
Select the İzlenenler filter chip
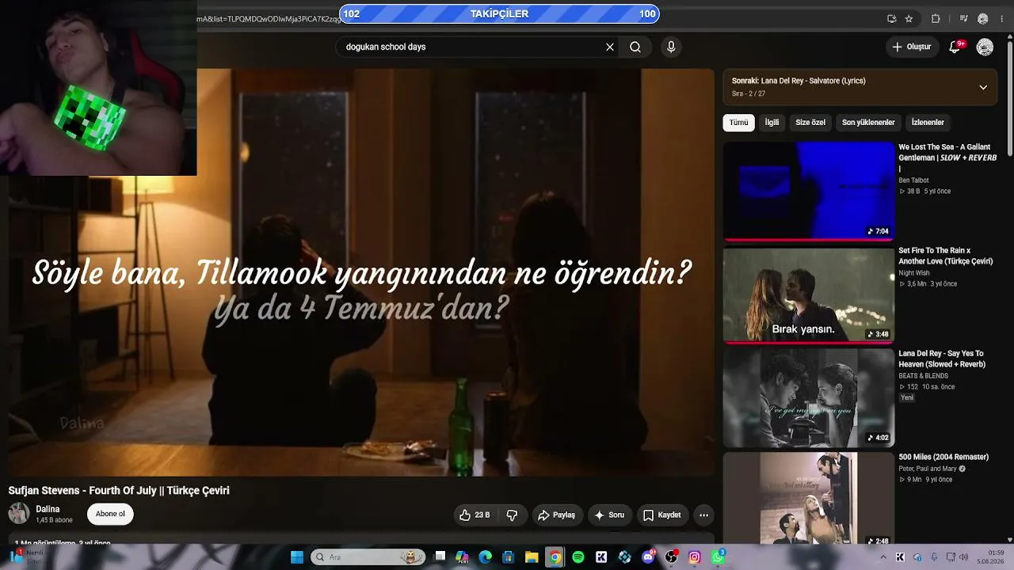[x=928, y=123]
